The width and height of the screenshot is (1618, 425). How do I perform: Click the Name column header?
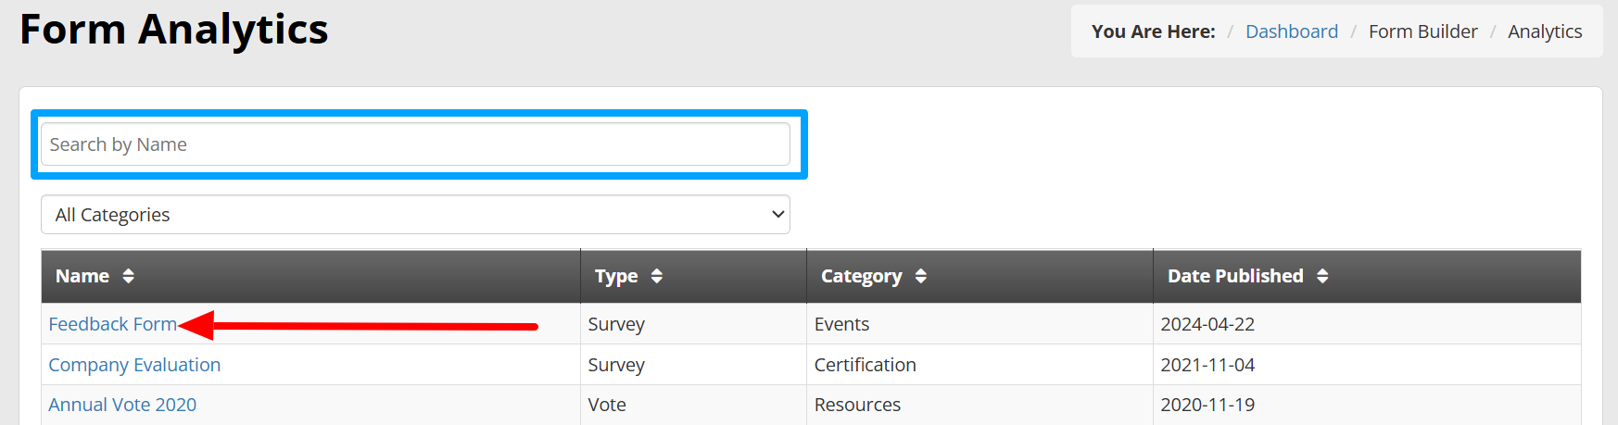click(82, 276)
